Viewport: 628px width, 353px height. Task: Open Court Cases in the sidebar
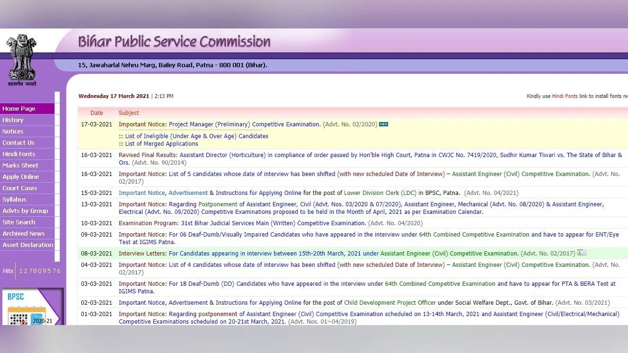pyautogui.click(x=27, y=188)
